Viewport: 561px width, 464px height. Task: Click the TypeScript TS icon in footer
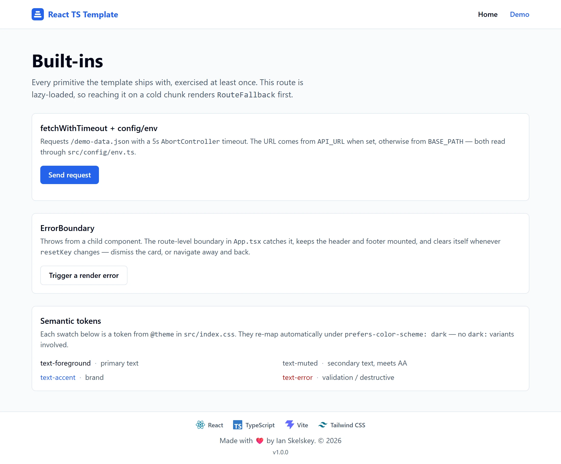237,425
